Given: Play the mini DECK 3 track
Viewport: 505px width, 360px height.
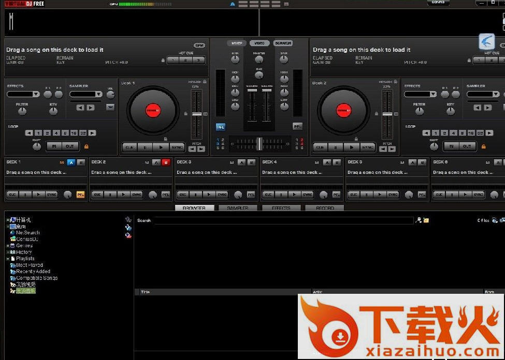Looking at the screenshot, I should pyautogui.click(x=209, y=194).
